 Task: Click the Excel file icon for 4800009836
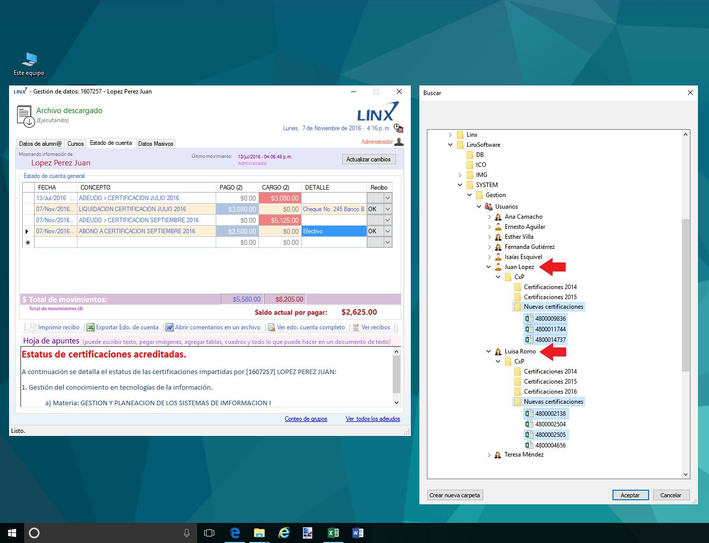pos(529,318)
